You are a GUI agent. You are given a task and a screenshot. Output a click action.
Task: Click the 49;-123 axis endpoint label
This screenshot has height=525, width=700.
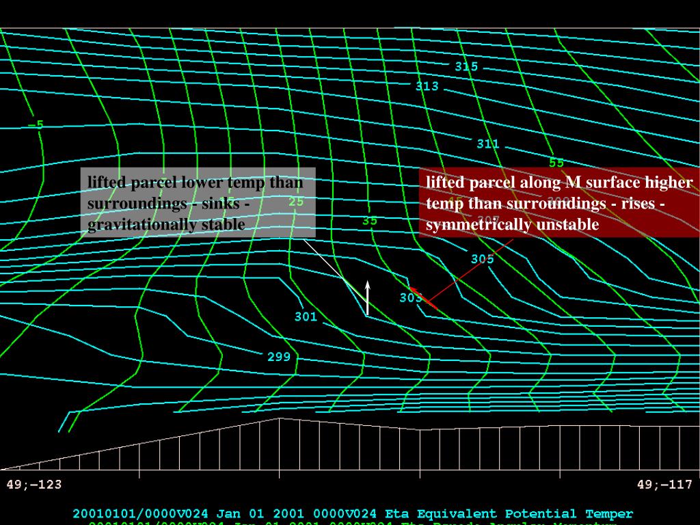[x=34, y=485]
